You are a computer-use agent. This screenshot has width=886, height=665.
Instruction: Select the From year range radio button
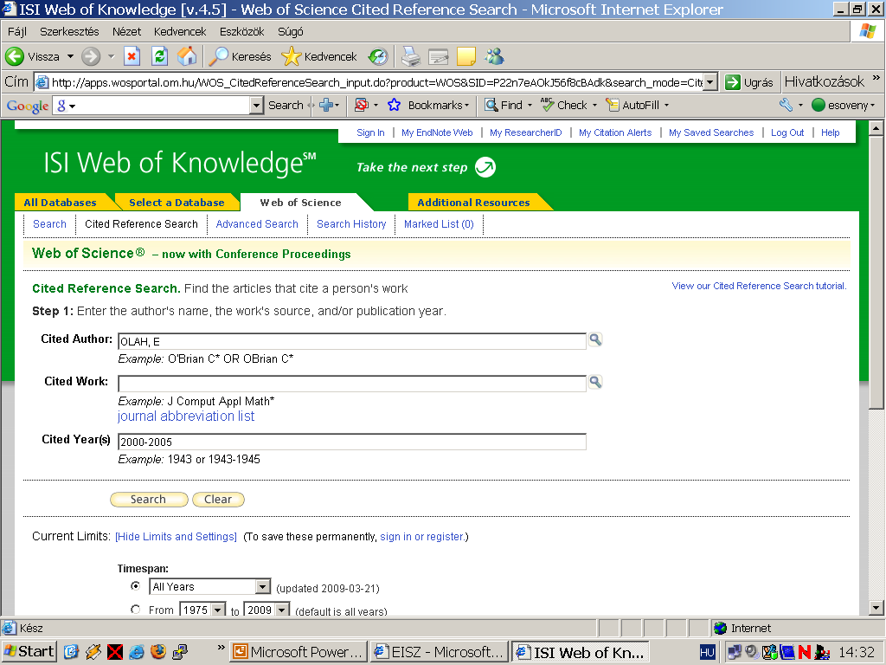point(136,610)
